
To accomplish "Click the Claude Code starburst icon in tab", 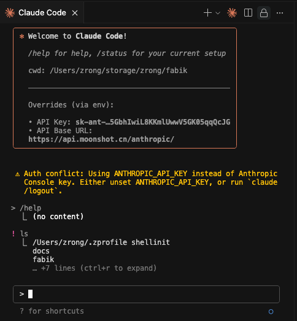I will (10, 13).
